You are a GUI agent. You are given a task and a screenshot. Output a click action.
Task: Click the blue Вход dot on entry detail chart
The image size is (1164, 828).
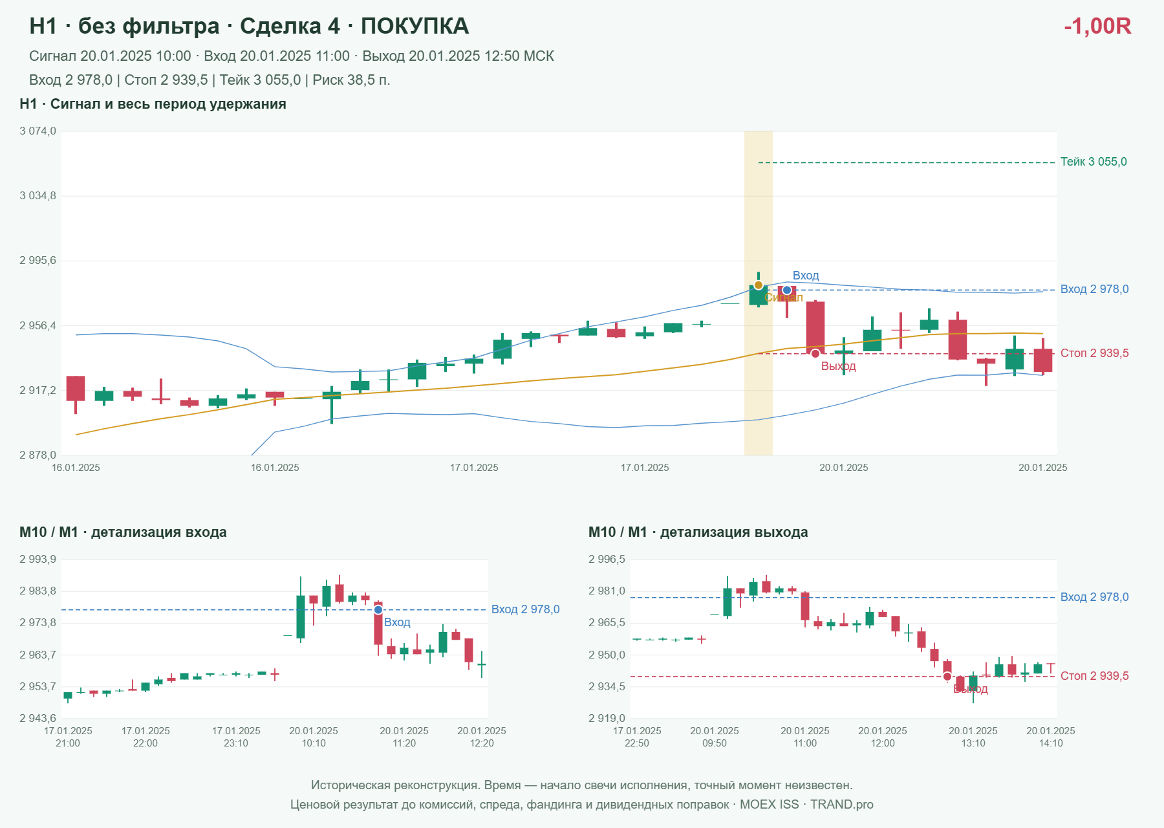[x=378, y=610]
